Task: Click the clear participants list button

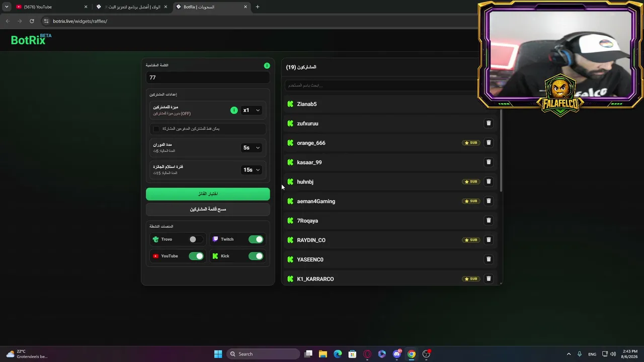Action: click(208, 209)
